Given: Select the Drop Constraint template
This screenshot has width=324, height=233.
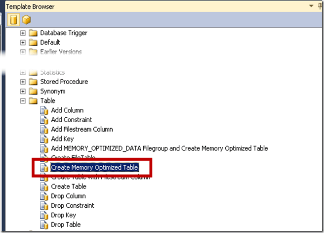Looking at the screenshot, I should (73, 206).
